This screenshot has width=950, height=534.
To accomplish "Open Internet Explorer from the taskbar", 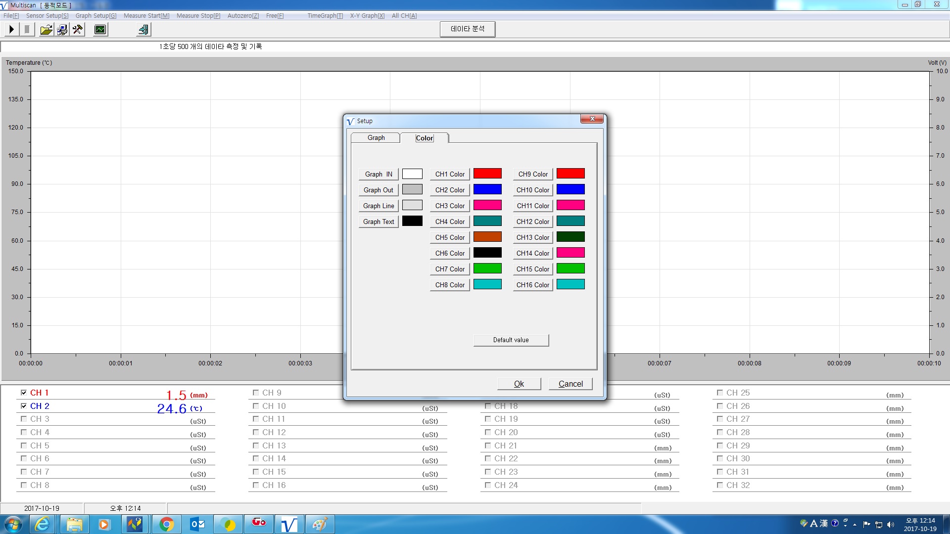I will (x=43, y=524).
